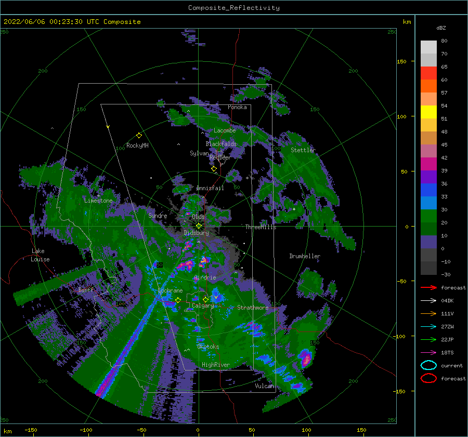The height and width of the screenshot is (437, 468).
Task: Click the Ponoka city label
Action: [237, 107]
